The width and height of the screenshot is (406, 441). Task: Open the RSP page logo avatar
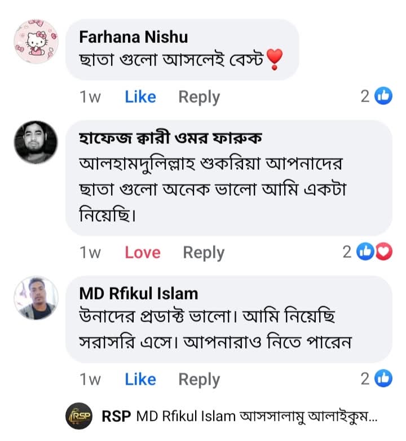point(79,417)
